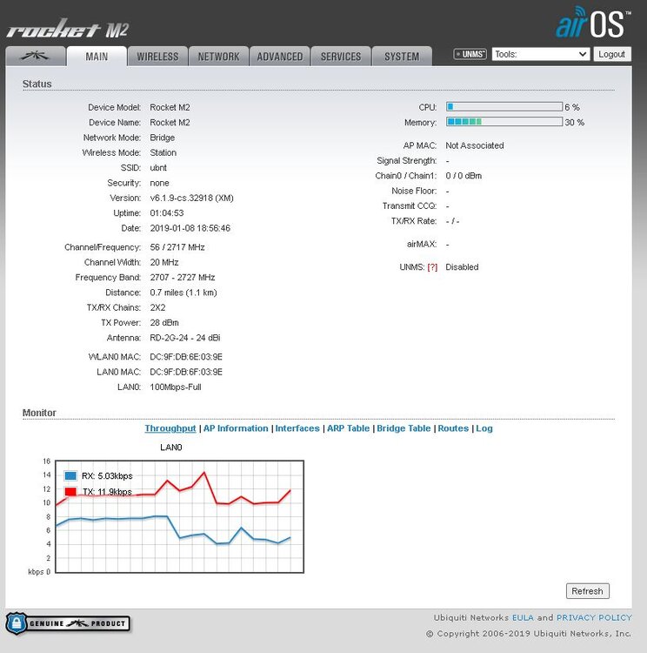Open the System tab
The image size is (647, 653).
pos(401,57)
